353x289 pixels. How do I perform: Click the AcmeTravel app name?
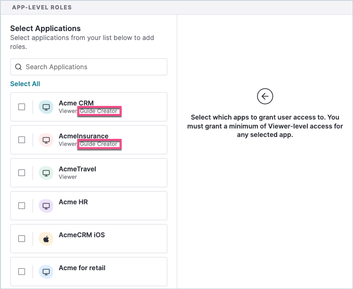pyautogui.click(x=77, y=169)
